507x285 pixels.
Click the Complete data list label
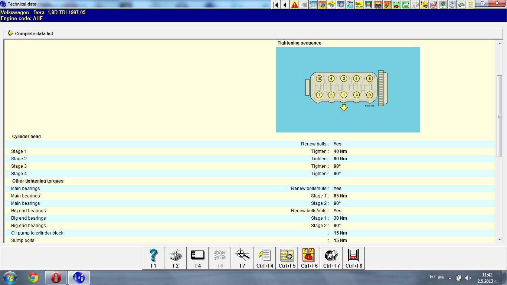[x=34, y=34]
